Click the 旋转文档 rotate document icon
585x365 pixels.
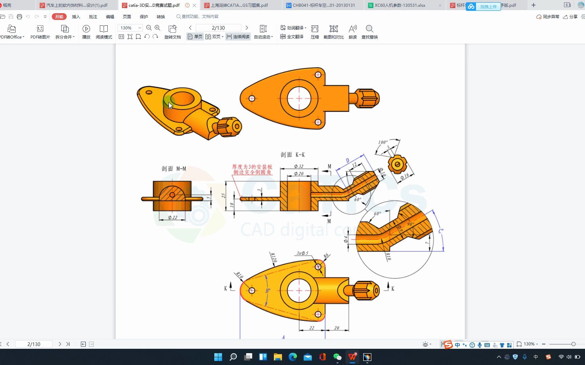click(173, 32)
